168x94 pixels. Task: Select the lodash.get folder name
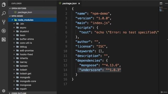(x=25, y=74)
